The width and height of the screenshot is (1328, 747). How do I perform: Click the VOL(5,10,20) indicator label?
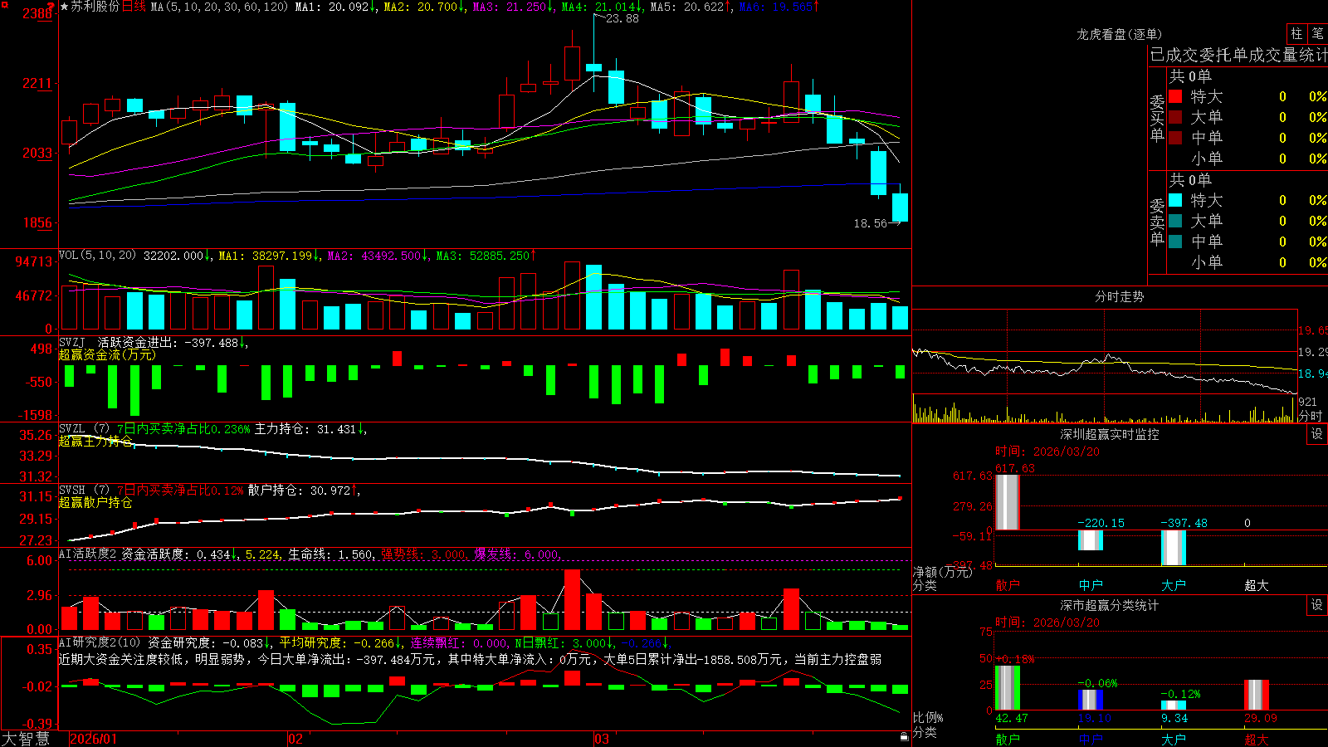point(97,255)
